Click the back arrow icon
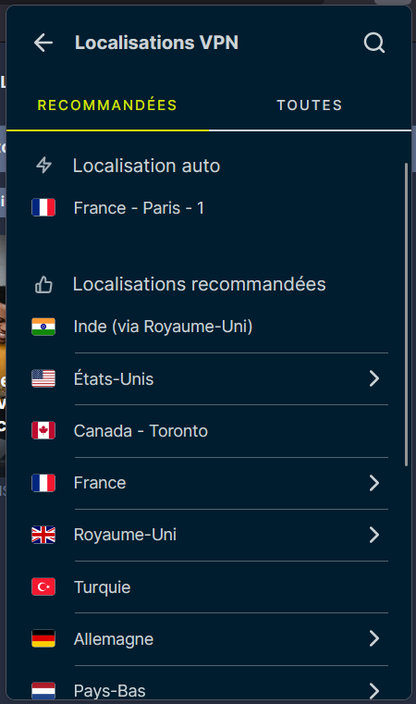Screen dimensions: 416x704 click(x=43, y=43)
